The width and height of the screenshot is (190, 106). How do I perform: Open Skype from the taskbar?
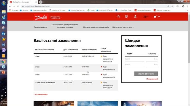pos(4,23)
